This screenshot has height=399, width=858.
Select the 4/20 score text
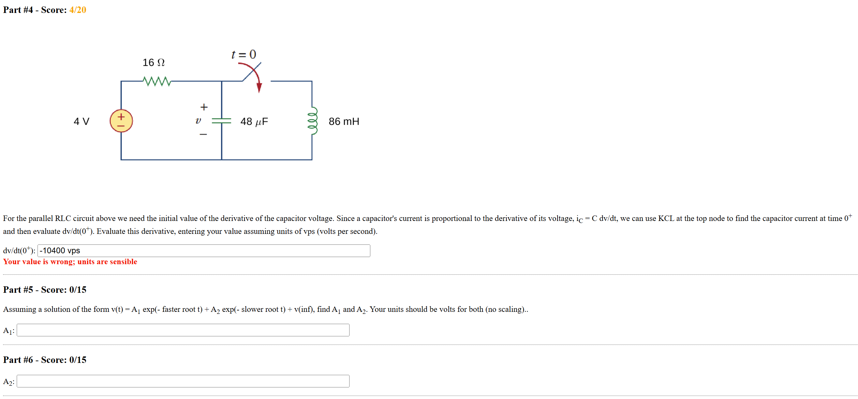point(78,10)
